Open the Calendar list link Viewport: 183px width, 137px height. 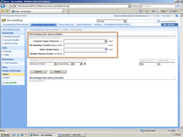coord(8,51)
